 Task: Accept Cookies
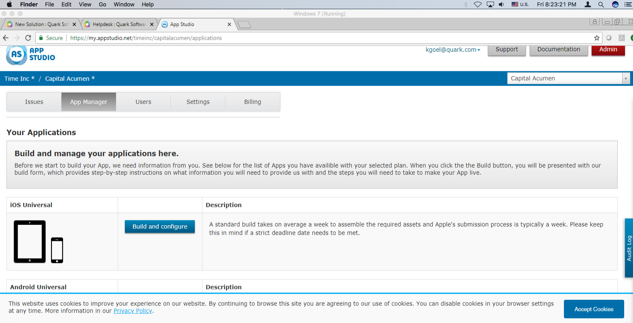pos(594,309)
